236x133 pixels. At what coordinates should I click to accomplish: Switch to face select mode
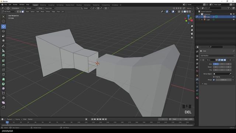(x=23, y=11)
